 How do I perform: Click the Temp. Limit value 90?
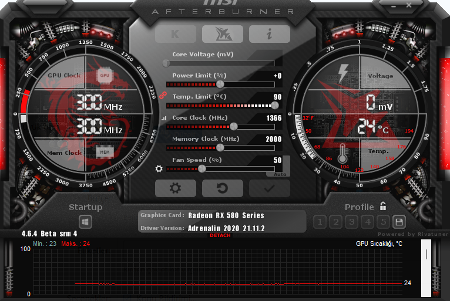tap(277, 97)
